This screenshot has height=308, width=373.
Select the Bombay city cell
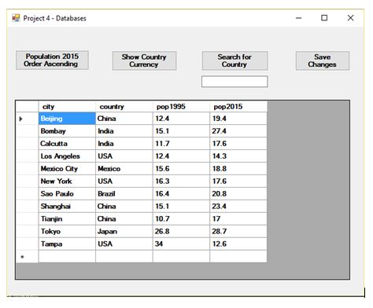tap(67, 131)
